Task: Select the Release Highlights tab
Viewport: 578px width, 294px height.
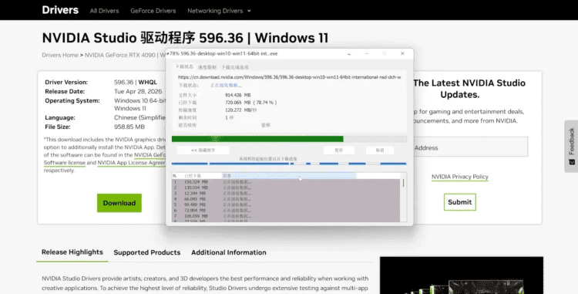Action: point(72,252)
